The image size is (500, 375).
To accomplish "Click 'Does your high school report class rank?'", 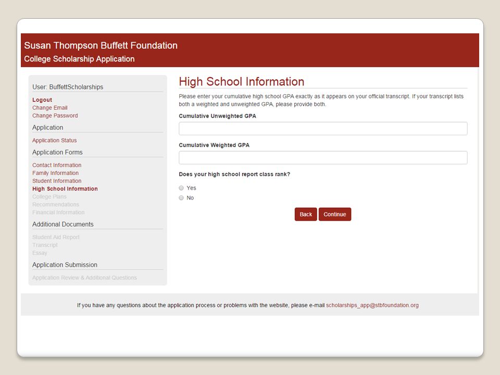I will (x=234, y=174).
